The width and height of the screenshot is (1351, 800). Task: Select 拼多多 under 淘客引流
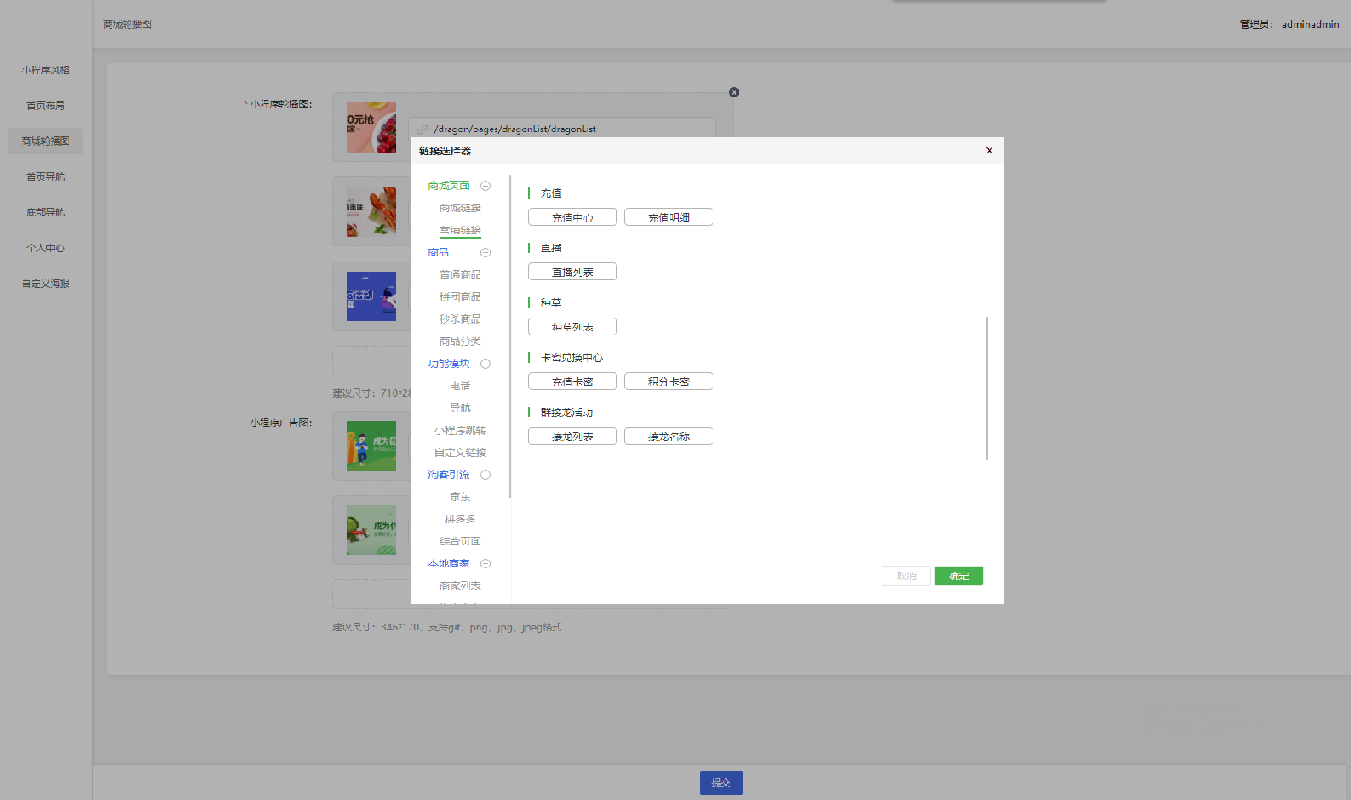[460, 519]
